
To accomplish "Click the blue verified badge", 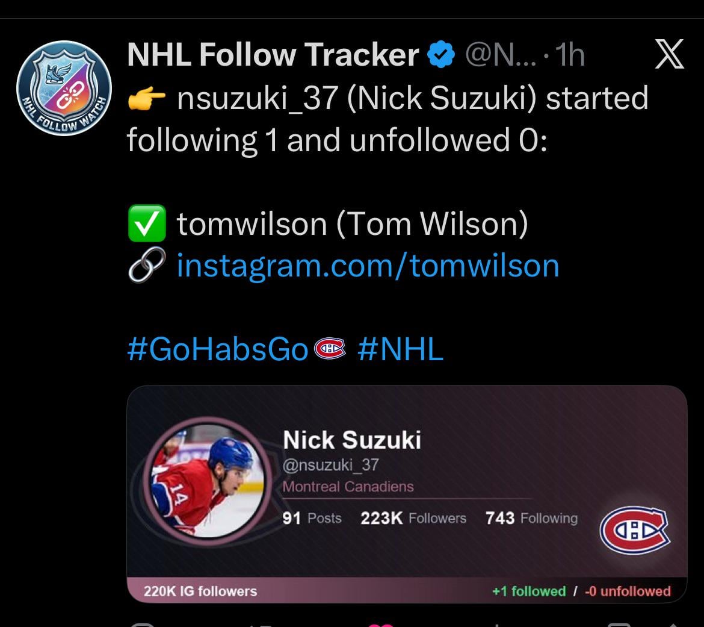I will click(440, 56).
